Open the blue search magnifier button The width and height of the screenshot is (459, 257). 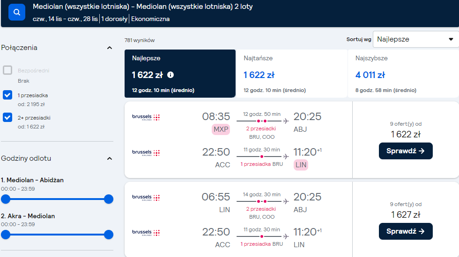17,12
